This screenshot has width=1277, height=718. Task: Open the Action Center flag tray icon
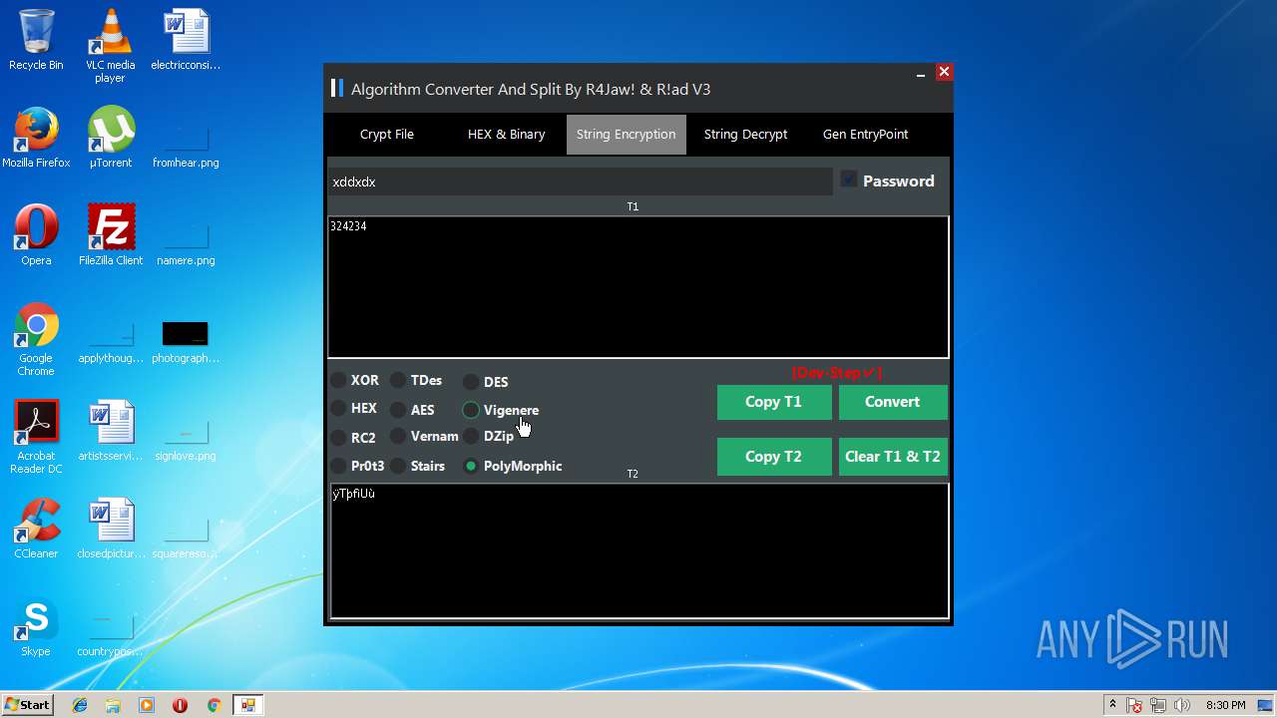1134,705
